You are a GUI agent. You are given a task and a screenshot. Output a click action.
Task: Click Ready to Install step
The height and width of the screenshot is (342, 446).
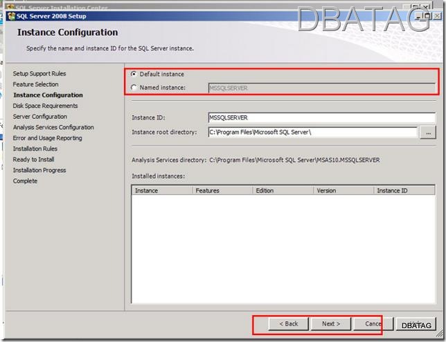pos(33,160)
